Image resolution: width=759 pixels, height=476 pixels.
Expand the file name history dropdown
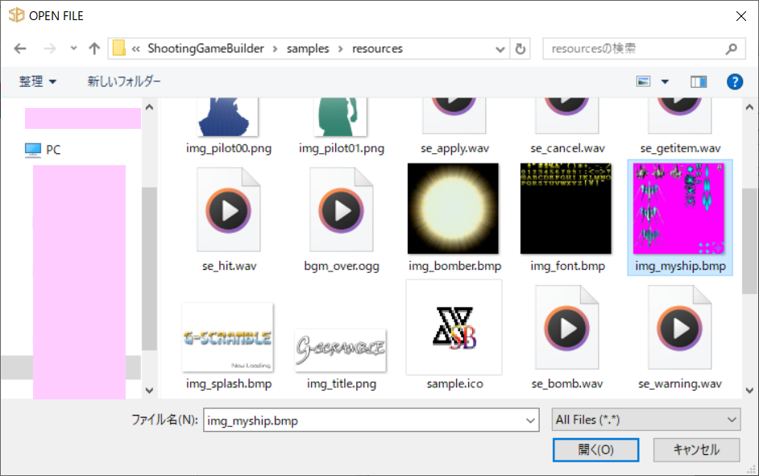pyautogui.click(x=530, y=420)
